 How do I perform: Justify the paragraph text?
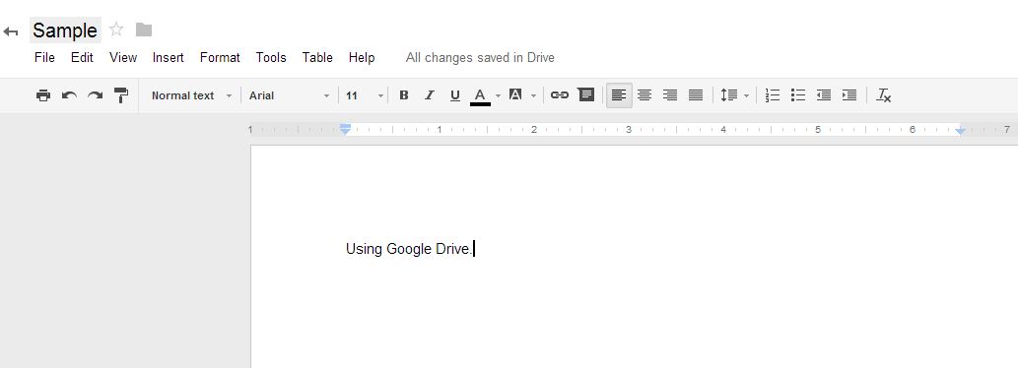click(696, 95)
